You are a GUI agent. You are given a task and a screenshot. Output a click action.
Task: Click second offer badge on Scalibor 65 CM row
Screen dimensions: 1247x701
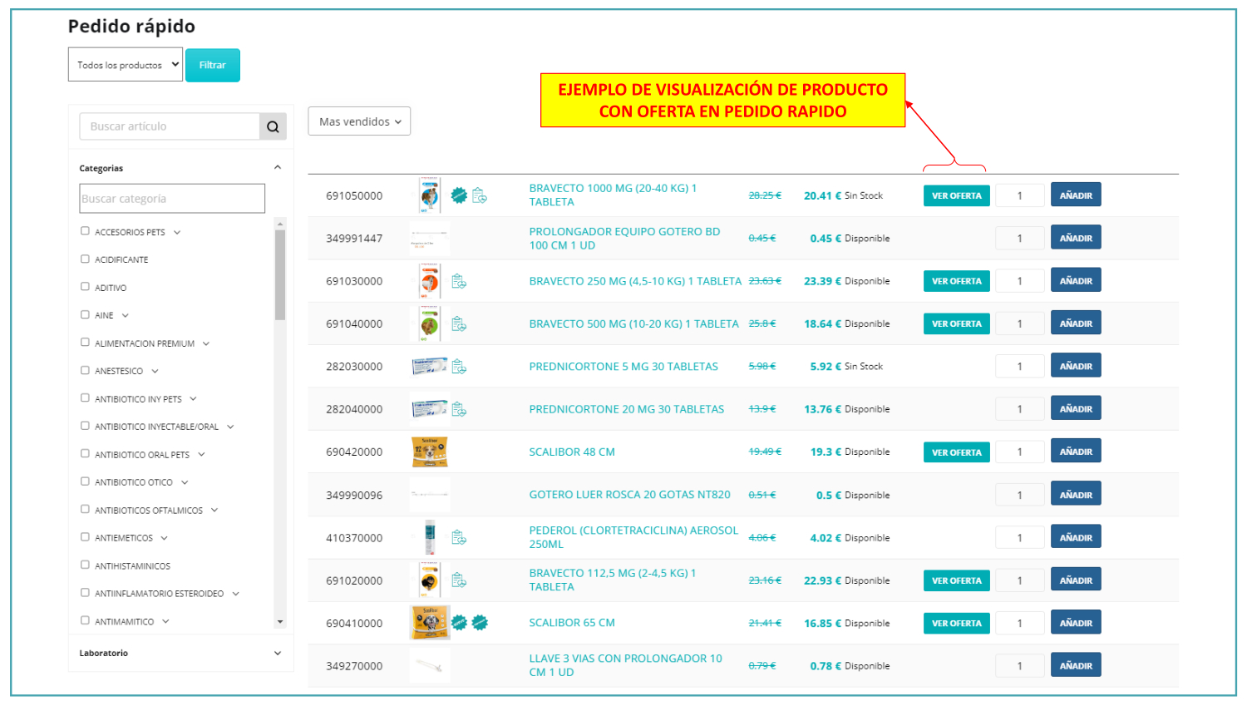click(480, 623)
